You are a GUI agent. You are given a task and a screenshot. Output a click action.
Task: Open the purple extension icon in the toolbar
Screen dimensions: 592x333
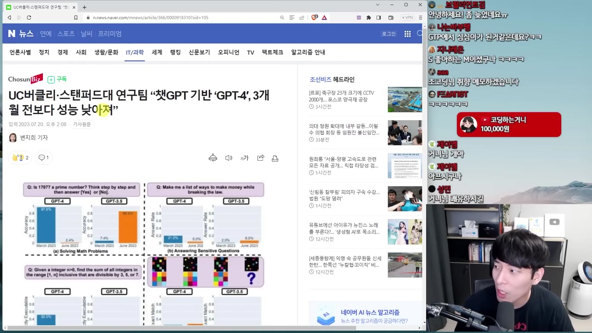click(359, 18)
